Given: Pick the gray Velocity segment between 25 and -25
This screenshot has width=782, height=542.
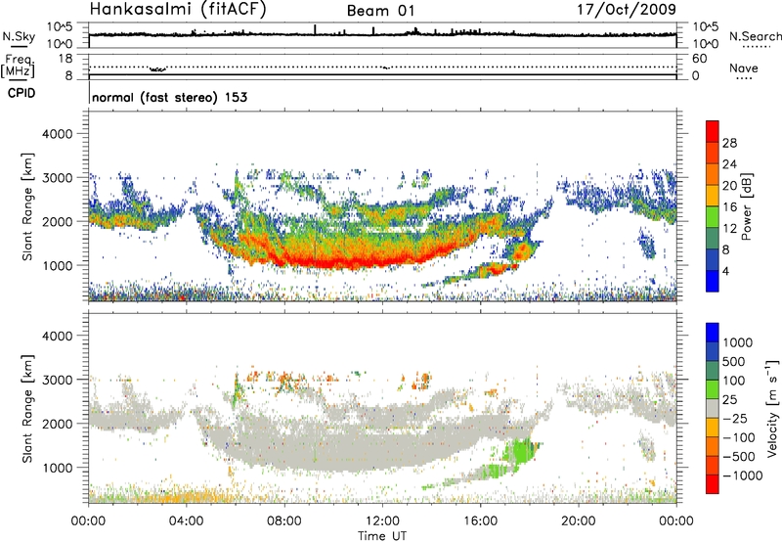Looking at the screenshot, I should (x=713, y=409).
